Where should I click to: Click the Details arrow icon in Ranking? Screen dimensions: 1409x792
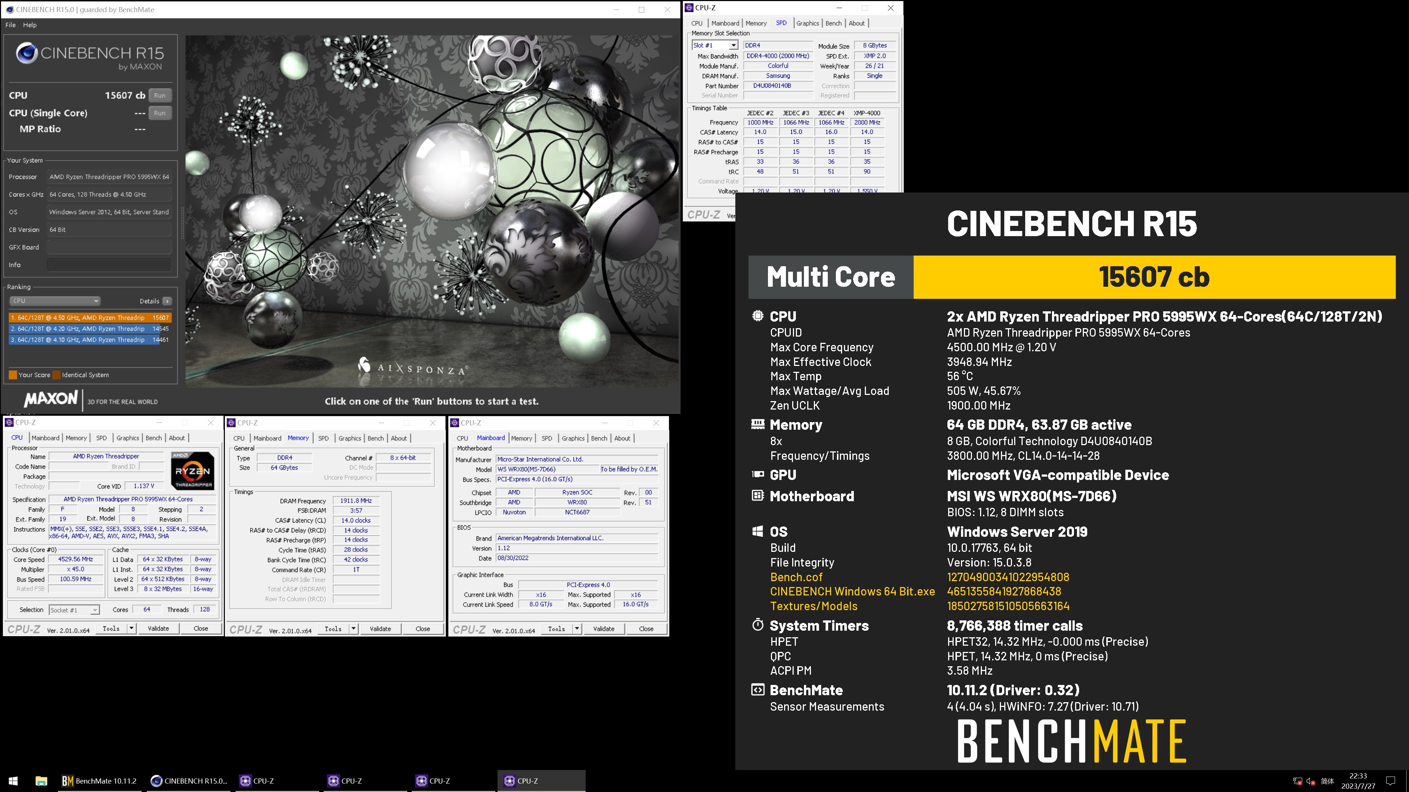click(167, 301)
